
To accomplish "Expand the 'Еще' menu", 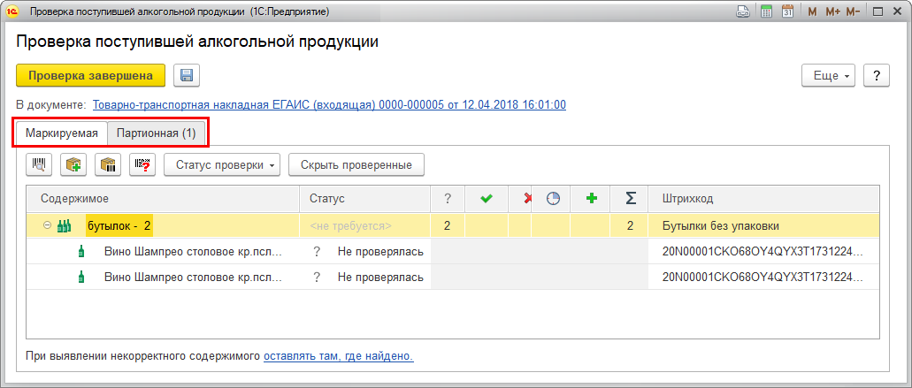I will point(828,75).
